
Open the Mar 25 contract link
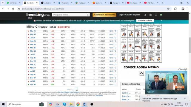pos(33,31)
